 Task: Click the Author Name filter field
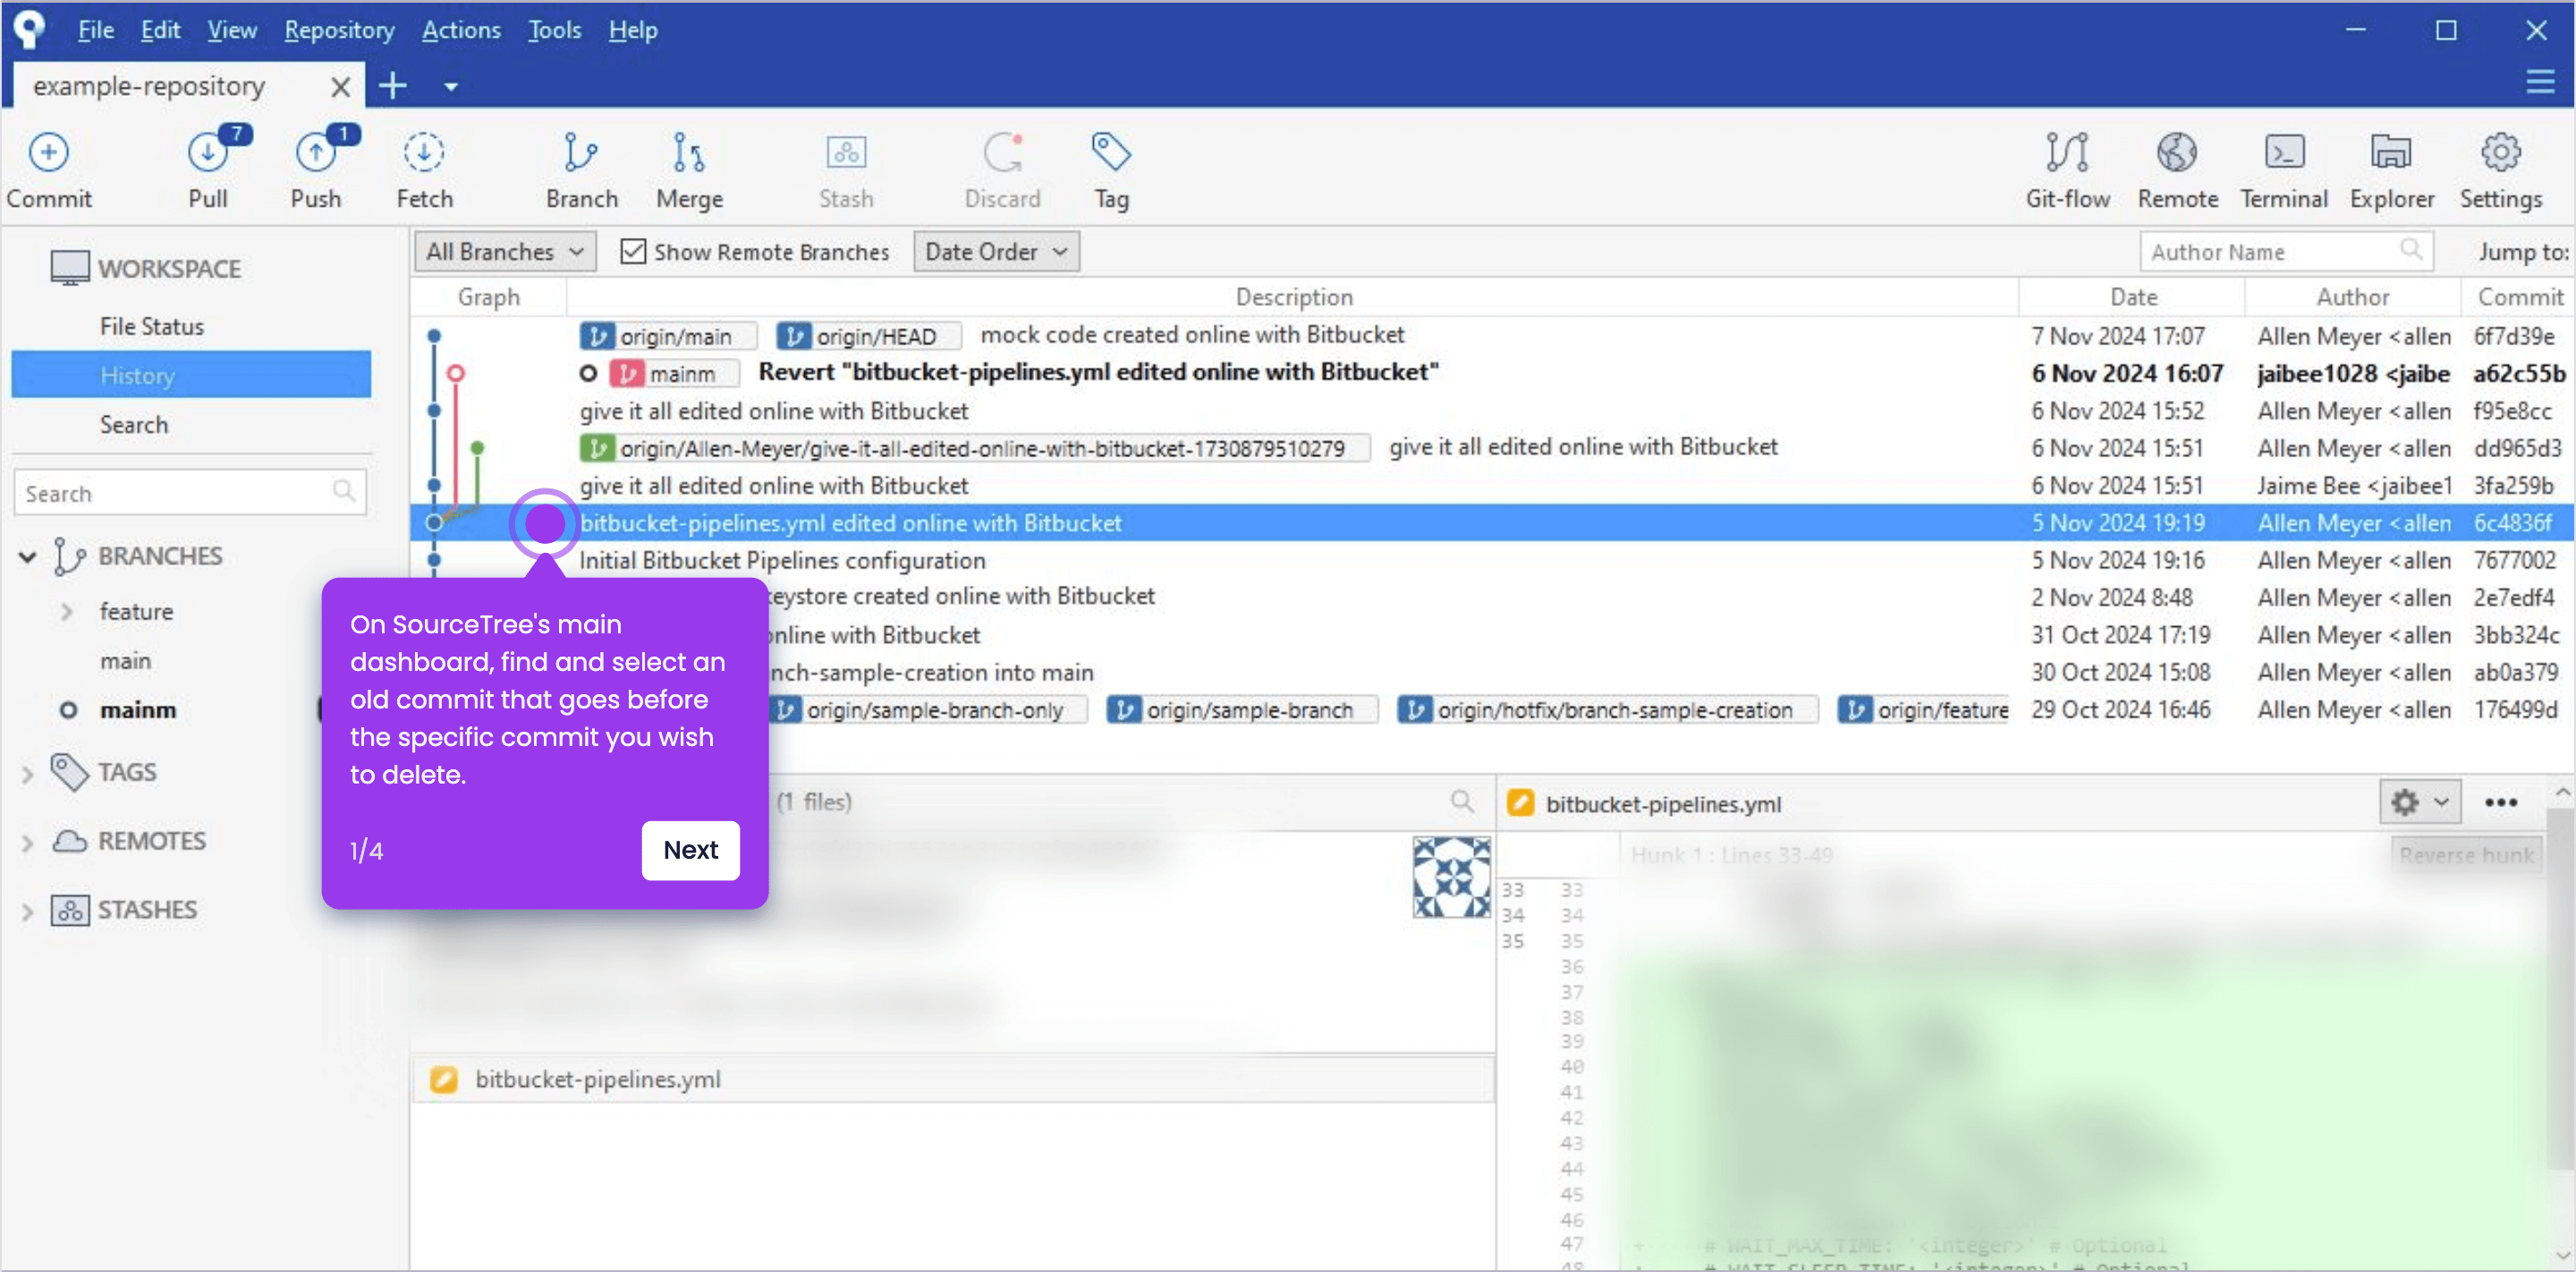pos(2286,251)
